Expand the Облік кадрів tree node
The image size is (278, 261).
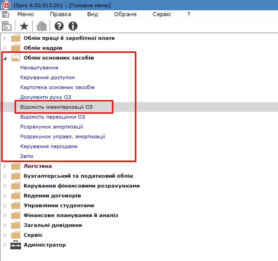(x=5, y=48)
